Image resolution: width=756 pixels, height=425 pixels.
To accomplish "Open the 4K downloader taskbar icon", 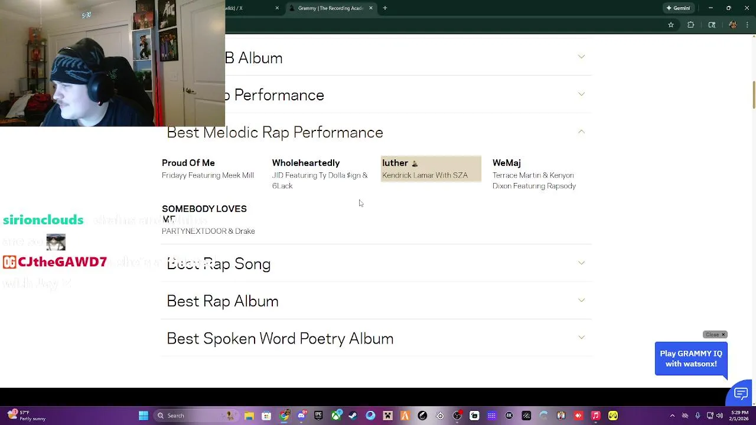I will tap(509, 416).
